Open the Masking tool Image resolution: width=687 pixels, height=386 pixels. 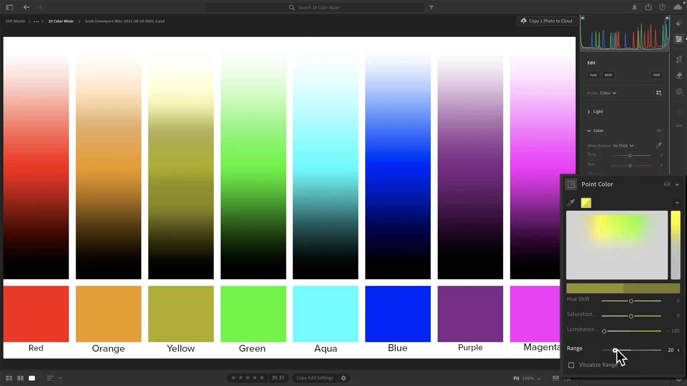click(679, 92)
